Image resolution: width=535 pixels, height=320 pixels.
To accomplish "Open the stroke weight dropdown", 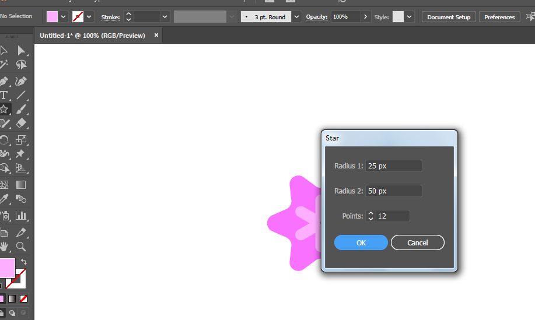I will tap(165, 17).
